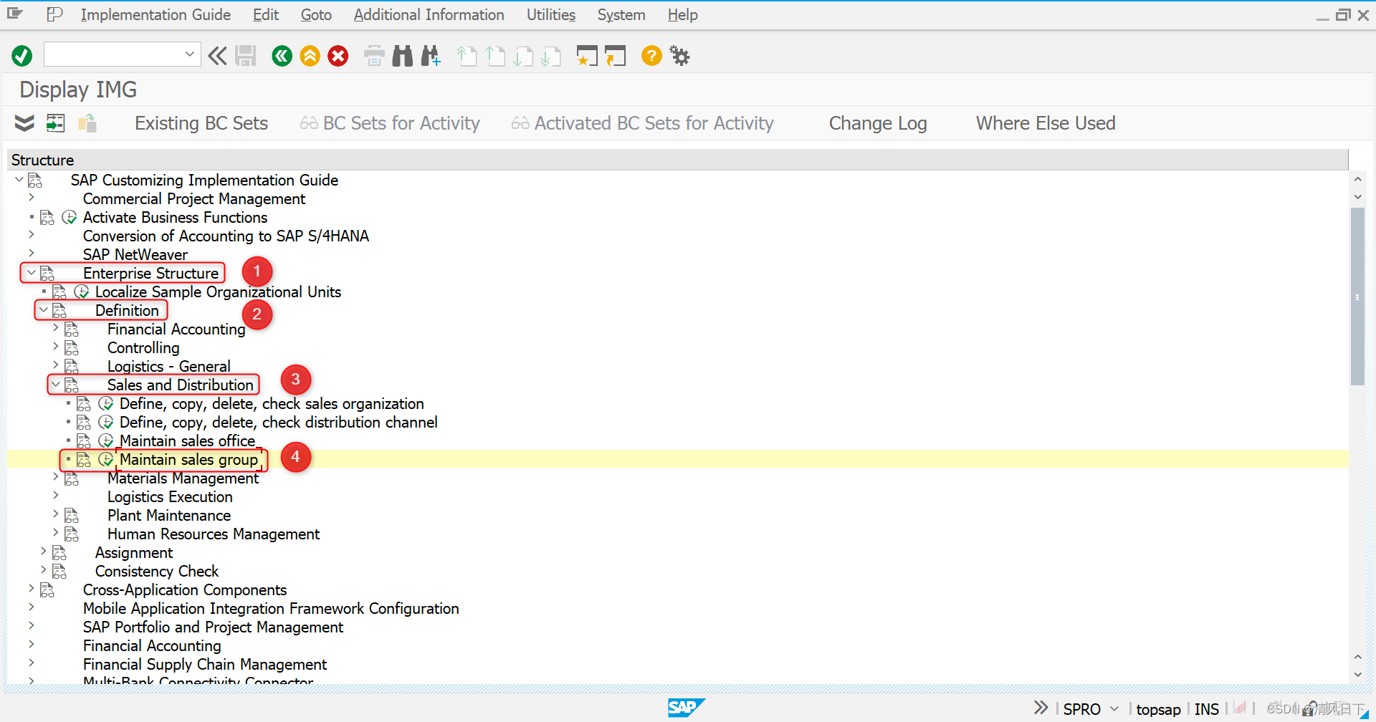Click scroll down arrow at bottom of tree
The width and height of the screenshot is (1376, 722).
[x=1357, y=675]
